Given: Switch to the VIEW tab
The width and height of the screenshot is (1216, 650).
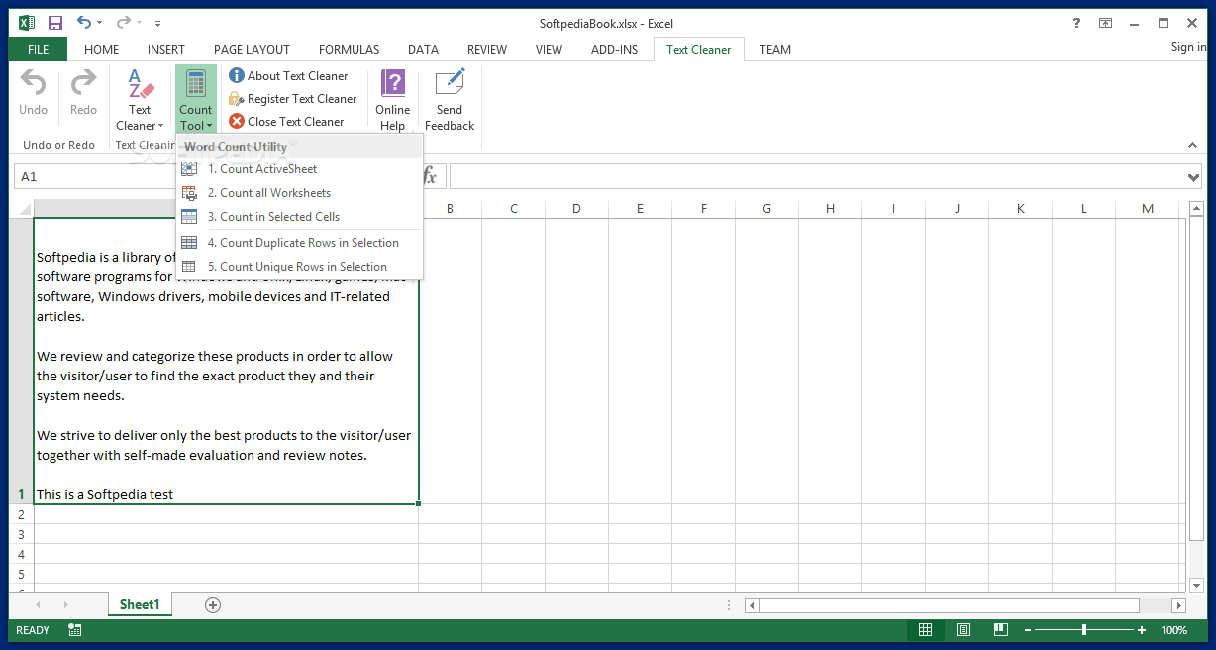Looking at the screenshot, I should 549,49.
